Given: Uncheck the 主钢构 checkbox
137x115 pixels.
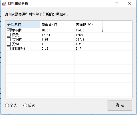Looking at the screenshot, I should point(9,30).
